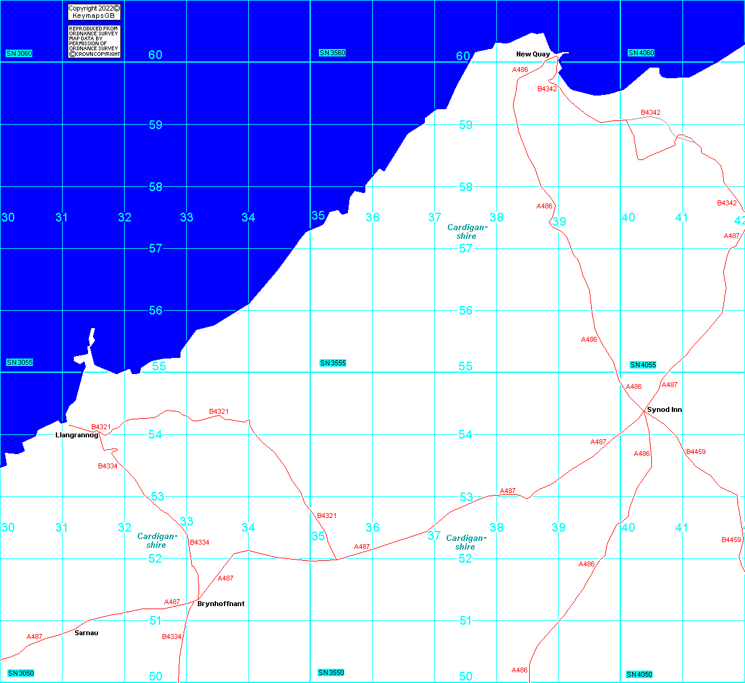This screenshot has width=745, height=683.
Task: Click the SN 3050 grid tile label
Action: [20, 673]
